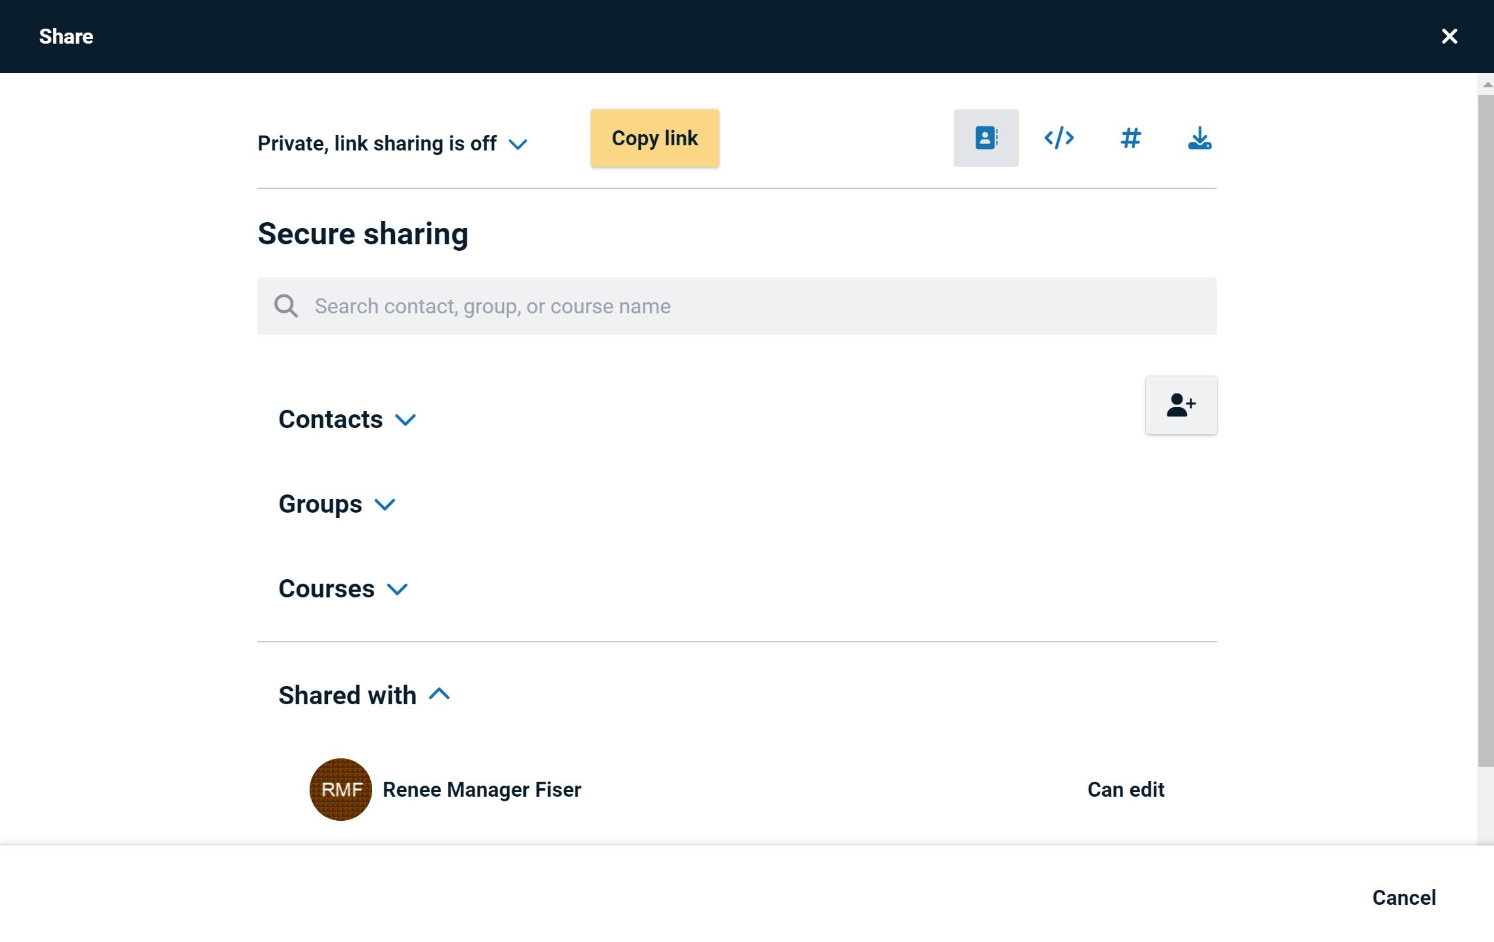Select Renee Manager Fiser entry
Image resolution: width=1494 pixels, height=942 pixels.
pyautogui.click(x=482, y=790)
